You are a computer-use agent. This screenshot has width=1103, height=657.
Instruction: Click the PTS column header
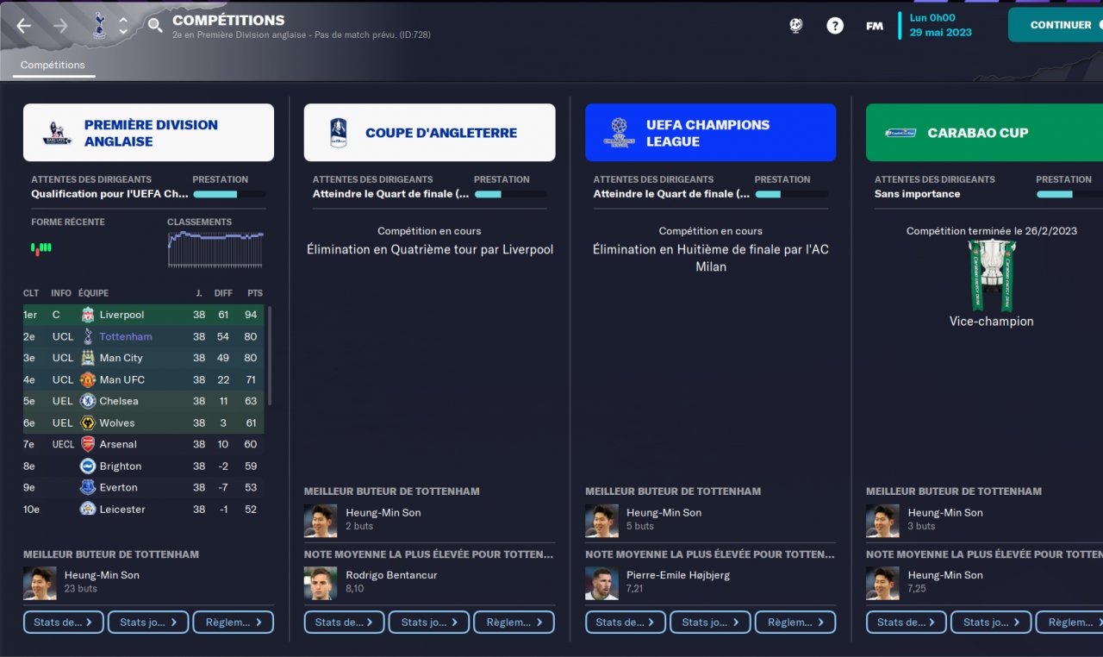pyautogui.click(x=254, y=293)
